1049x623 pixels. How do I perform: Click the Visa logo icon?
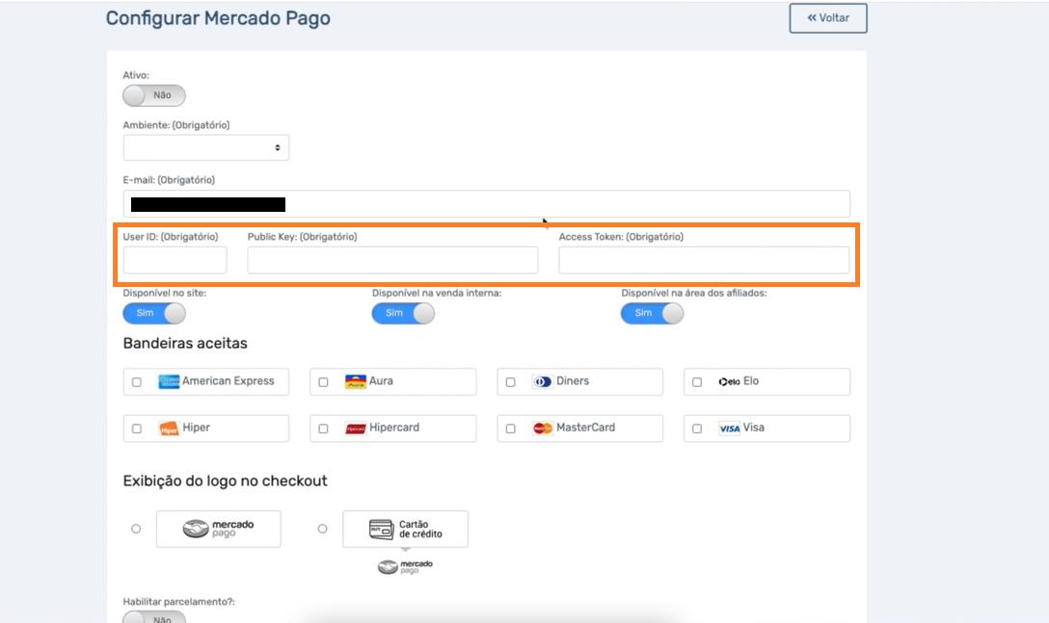pos(729,428)
